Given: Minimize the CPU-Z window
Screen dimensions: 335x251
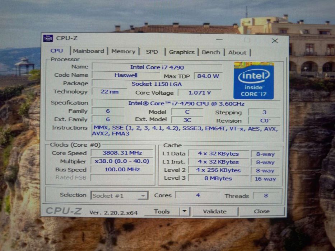Looking at the screenshot, I should pyautogui.click(x=219, y=40).
